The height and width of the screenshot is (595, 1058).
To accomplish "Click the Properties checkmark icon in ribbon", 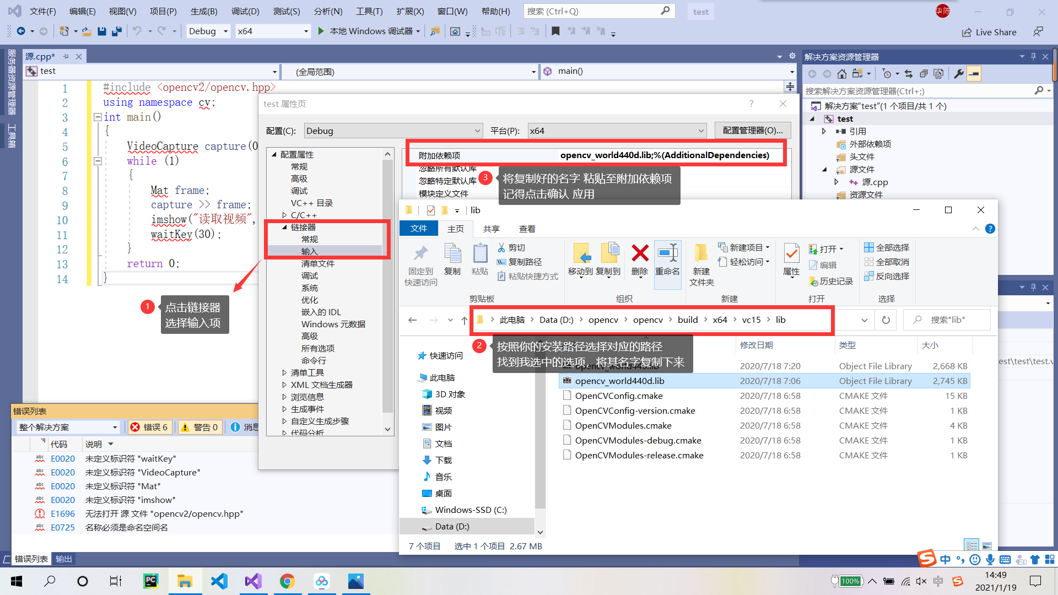I will (x=791, y=259).
